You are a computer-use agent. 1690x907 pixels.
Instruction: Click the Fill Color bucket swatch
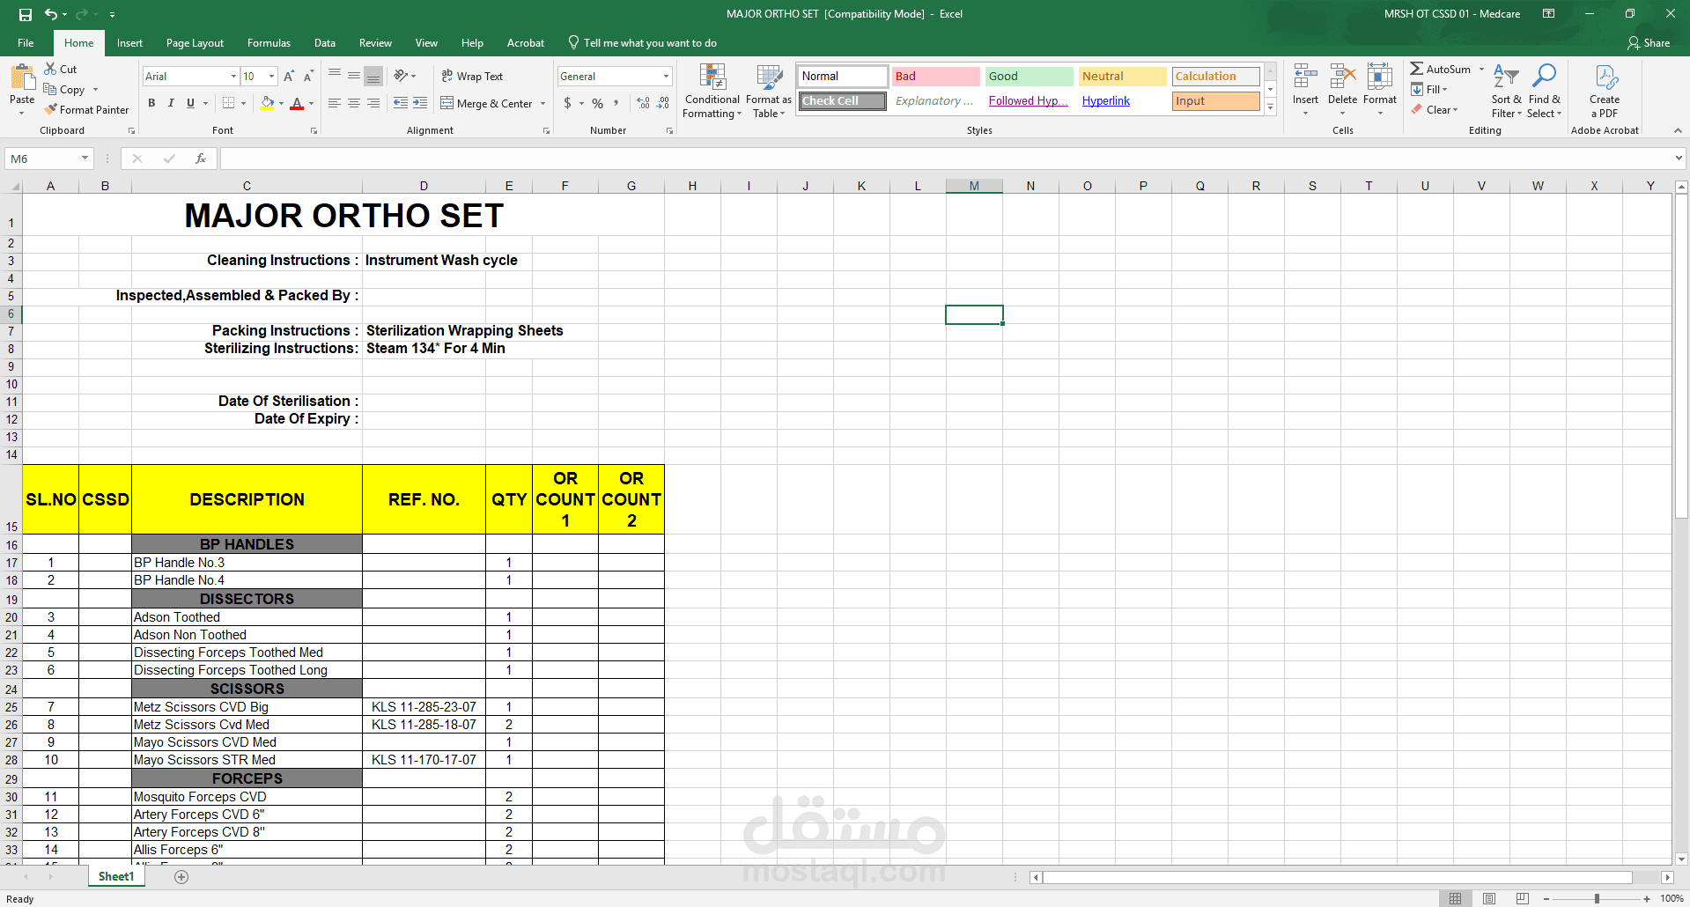click(268, 103)
